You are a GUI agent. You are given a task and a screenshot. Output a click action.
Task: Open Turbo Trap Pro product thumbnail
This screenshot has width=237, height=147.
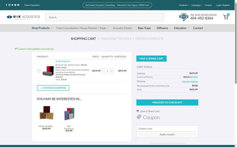48,71
